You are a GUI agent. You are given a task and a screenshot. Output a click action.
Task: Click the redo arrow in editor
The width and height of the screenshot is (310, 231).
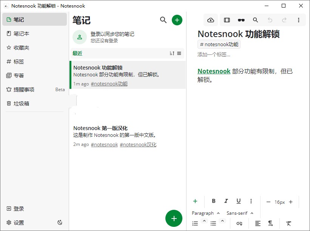pyautogui.click(x=284, y=20)
